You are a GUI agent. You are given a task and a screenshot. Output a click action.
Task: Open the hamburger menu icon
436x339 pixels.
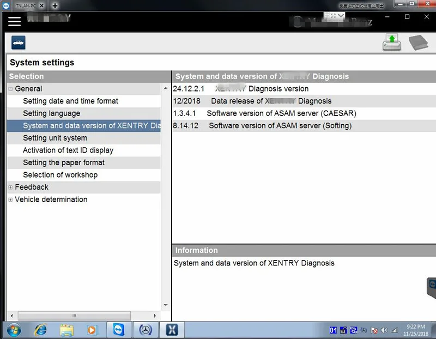[x=15, y=21]
